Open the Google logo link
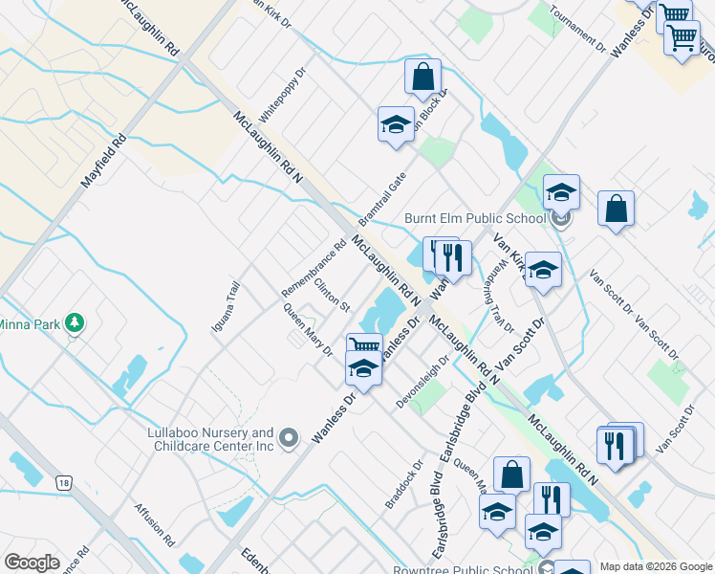The width and height of the screenshot is (715, 574). [x=32, y=563]
